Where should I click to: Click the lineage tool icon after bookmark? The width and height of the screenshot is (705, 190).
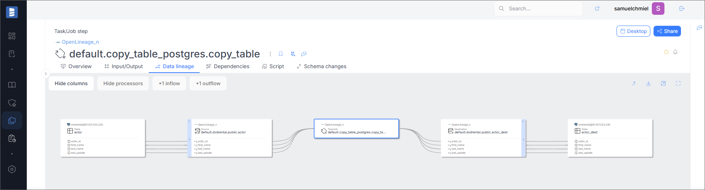pos(293,54)
